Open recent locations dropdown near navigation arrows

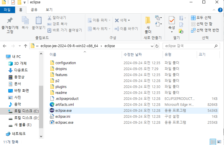pyautogui.click(x=20, y=46)
